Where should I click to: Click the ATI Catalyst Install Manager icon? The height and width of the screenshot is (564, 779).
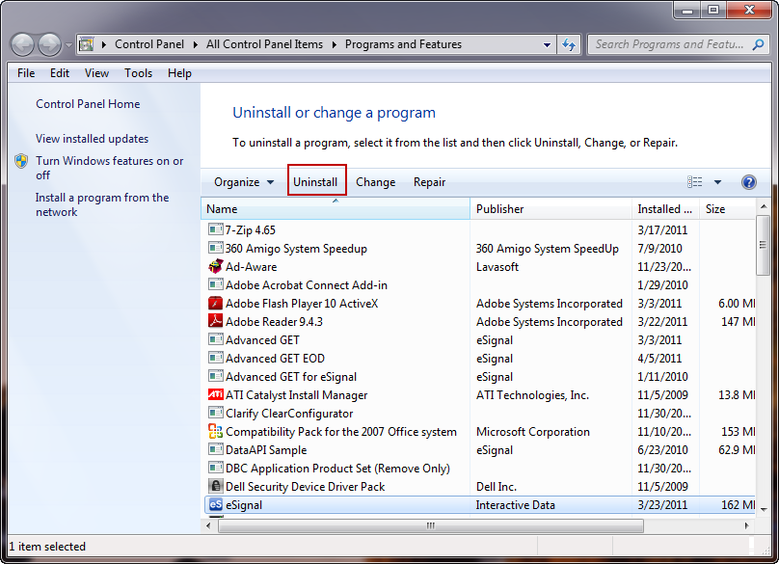[x=215, y=394]
